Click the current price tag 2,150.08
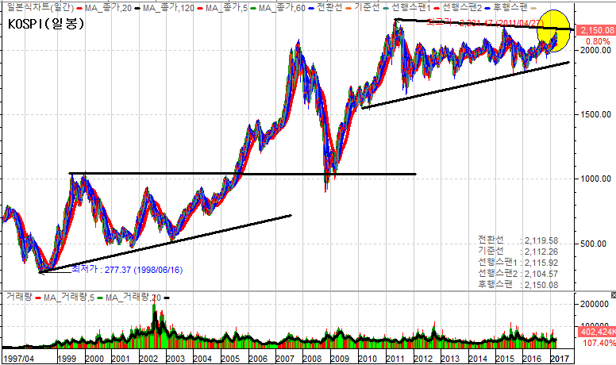The height and width of the screenshot is (365, 616). pos(595,30)
